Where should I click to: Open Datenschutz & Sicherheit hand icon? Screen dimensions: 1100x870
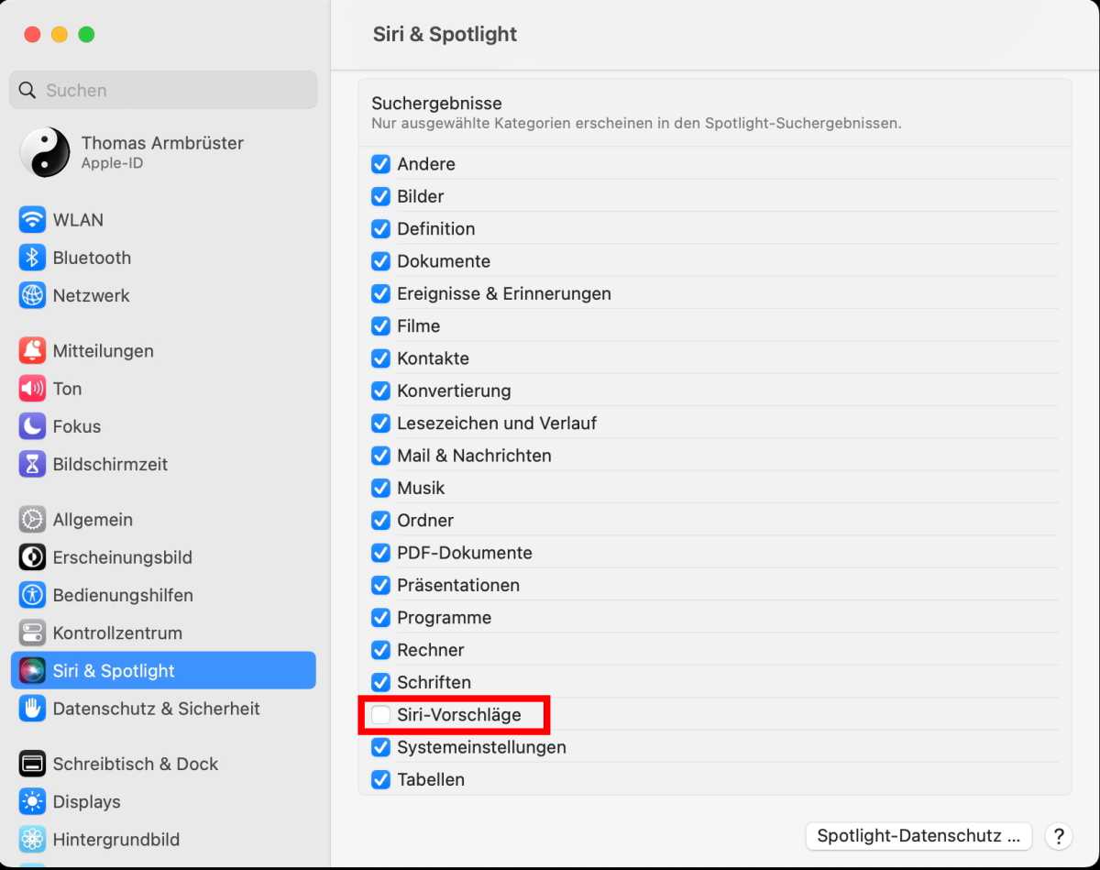point(32,708)
